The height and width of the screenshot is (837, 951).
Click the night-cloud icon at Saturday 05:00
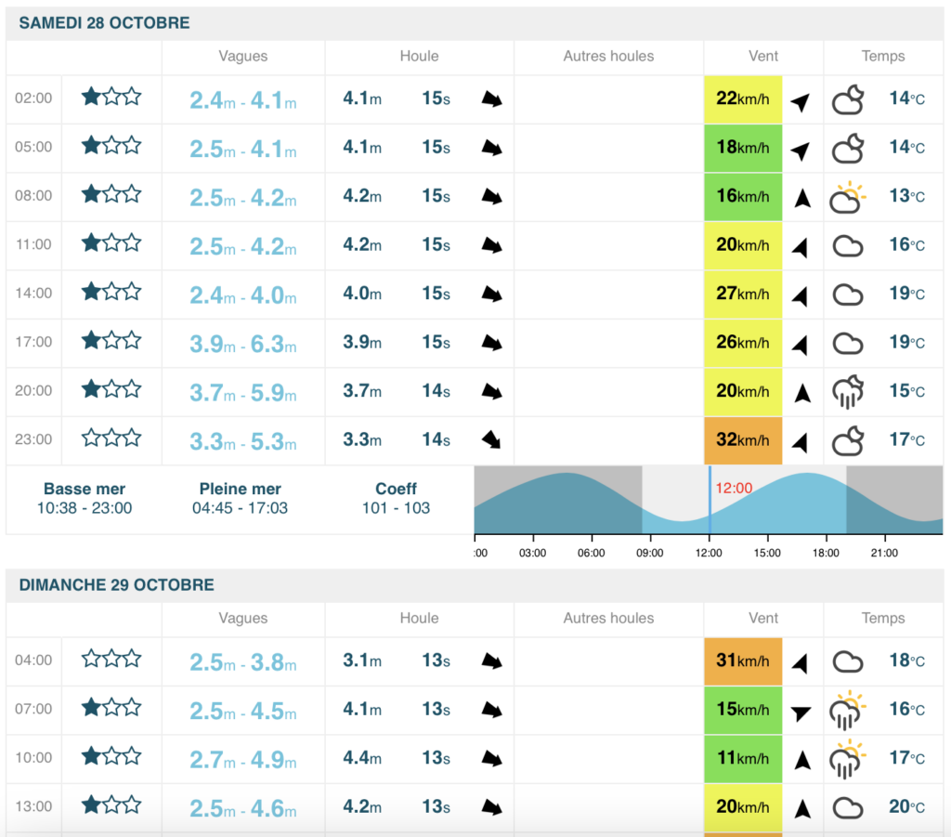(x=847, y=148)
